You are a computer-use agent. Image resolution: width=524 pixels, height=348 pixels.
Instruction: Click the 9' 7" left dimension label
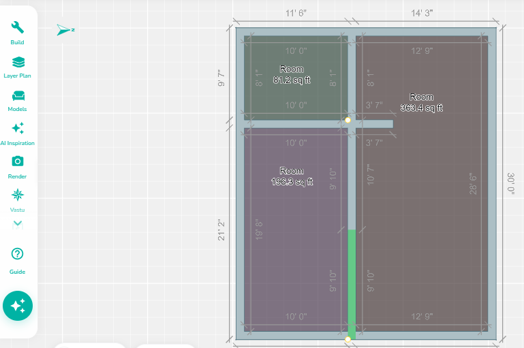coord(221,78)
